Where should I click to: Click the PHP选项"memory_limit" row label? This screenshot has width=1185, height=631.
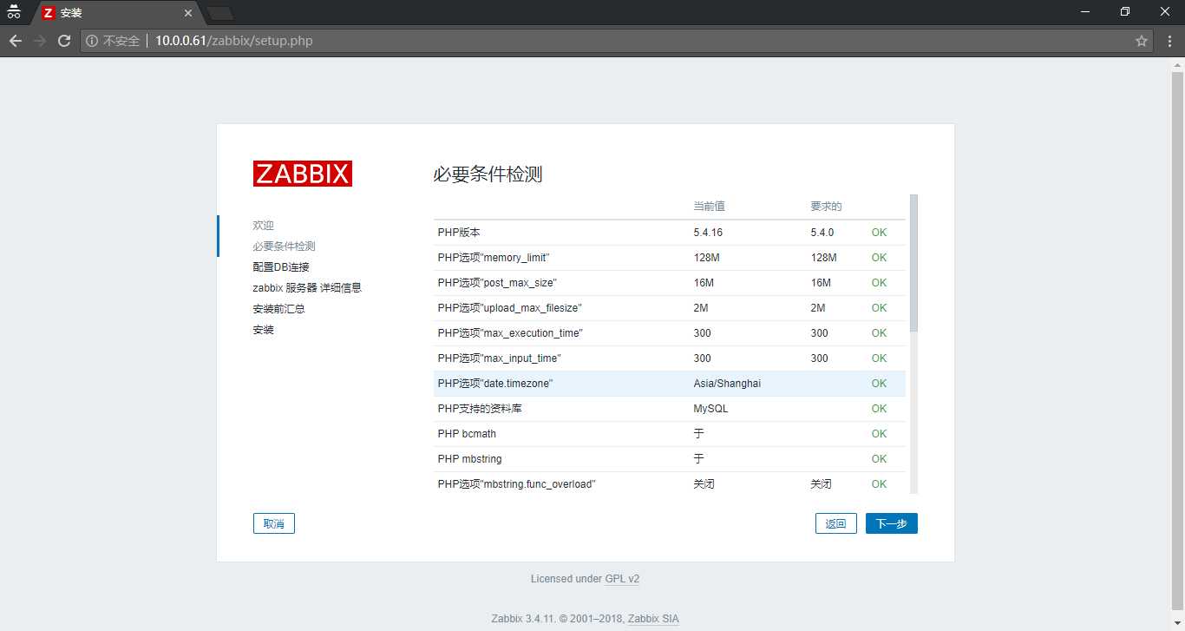[x=494, y=258]
